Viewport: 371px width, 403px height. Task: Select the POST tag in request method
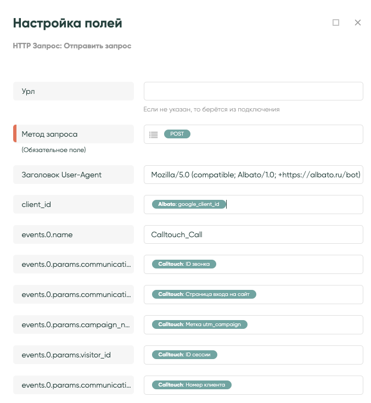[x=177, y=134]
